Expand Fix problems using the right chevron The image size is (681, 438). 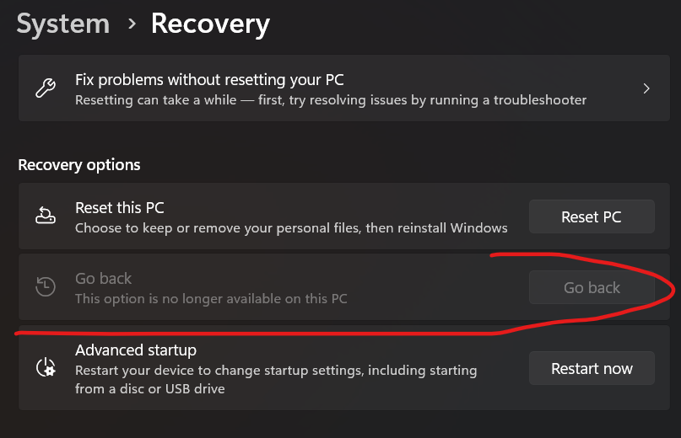point(646,88)
